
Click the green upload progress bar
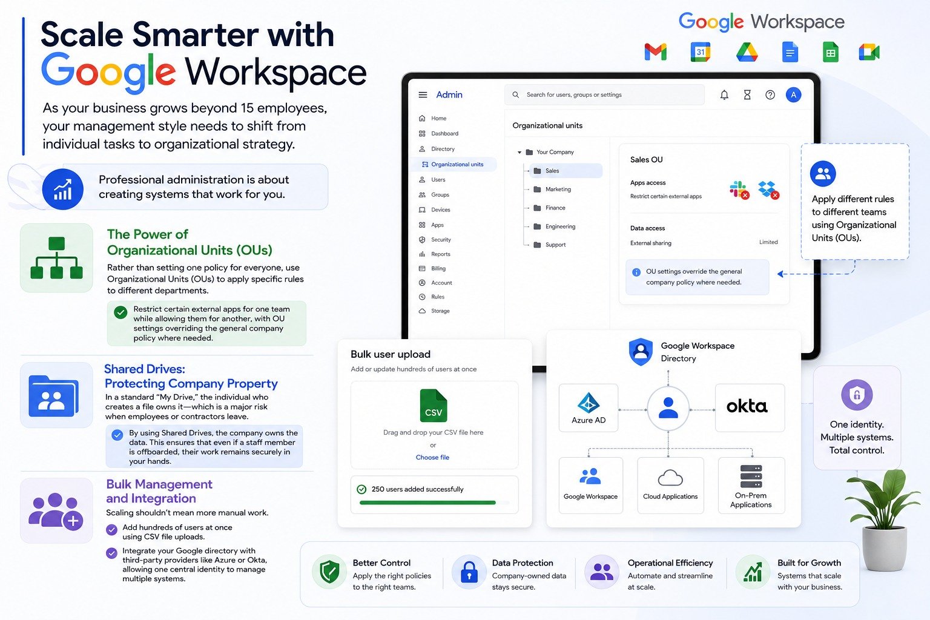coord(427,503)
